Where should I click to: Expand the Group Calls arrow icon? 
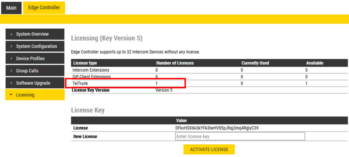tap(11, 71)
